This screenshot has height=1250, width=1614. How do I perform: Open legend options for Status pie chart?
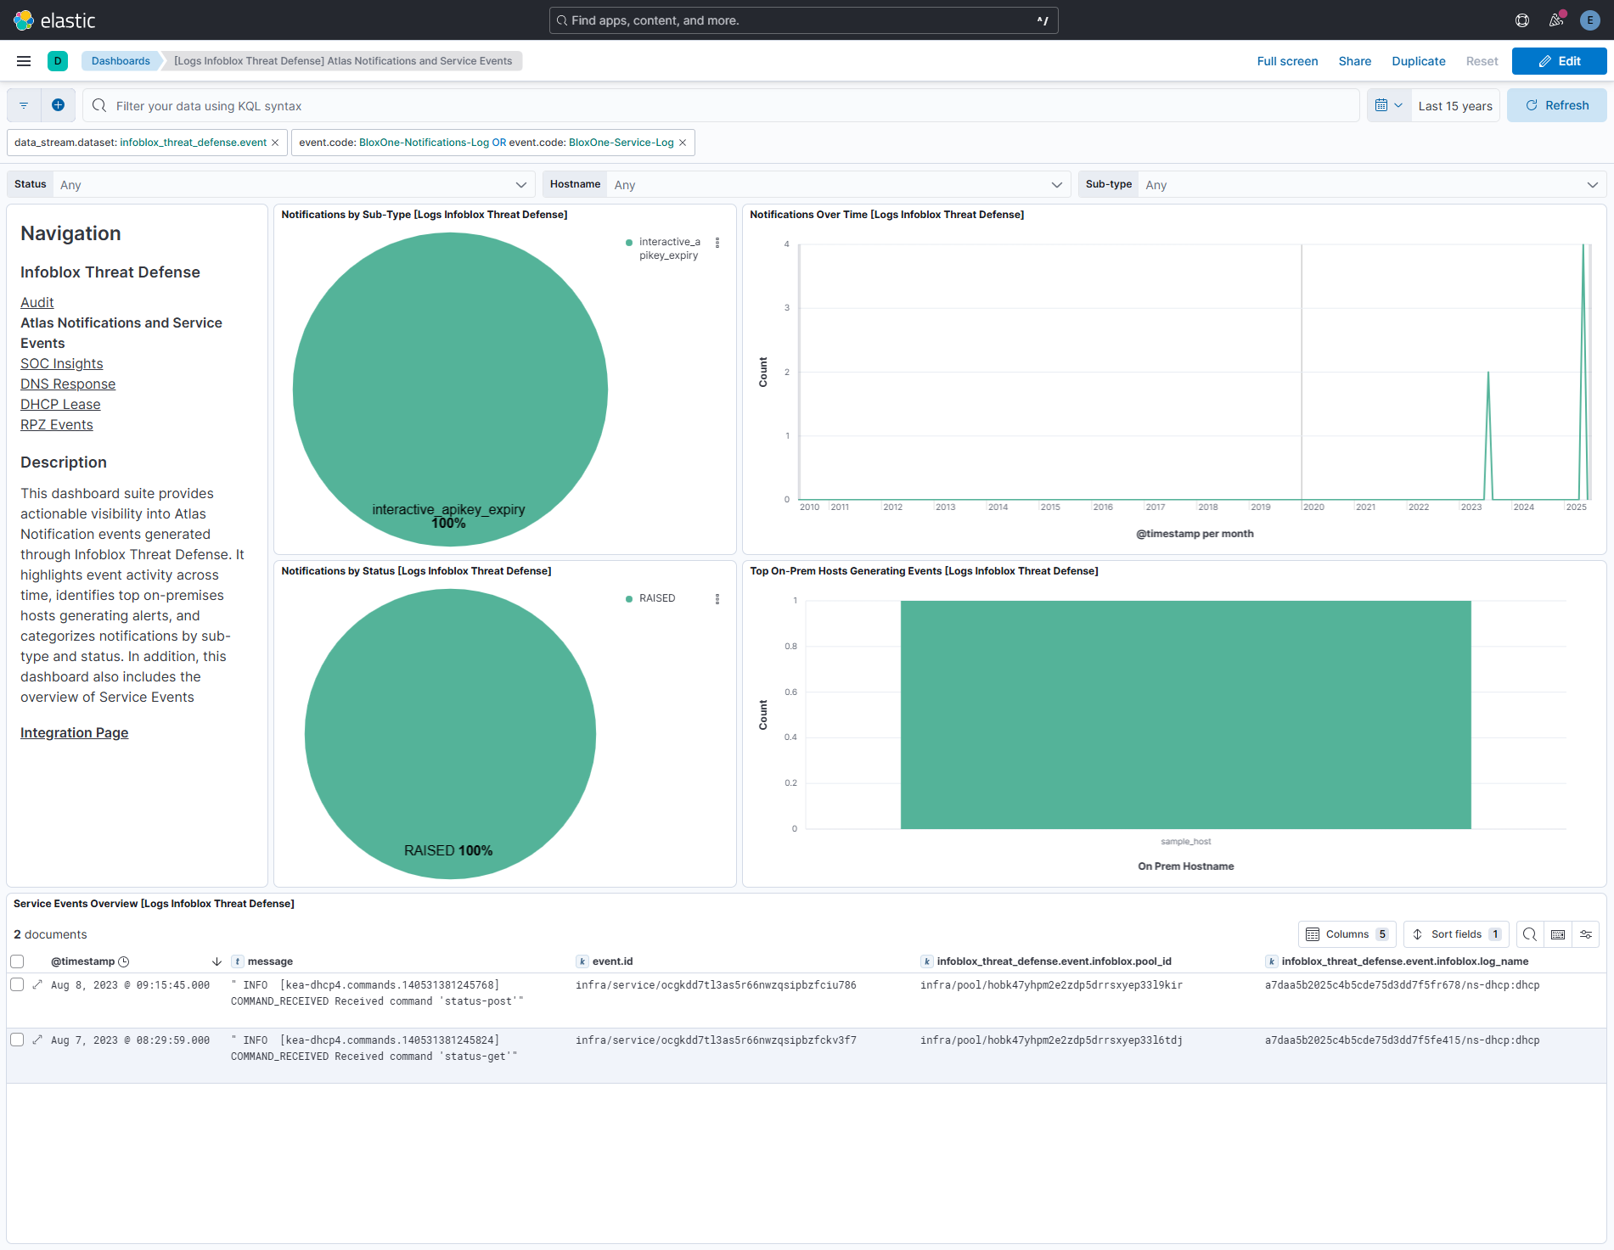point(717,599)
